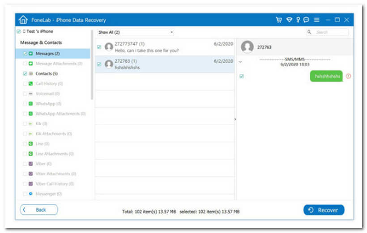Viewport: 367px width, 233px height.
Task: Click the Wi-Fi shaped title bar icon
Action: point(289,20)
